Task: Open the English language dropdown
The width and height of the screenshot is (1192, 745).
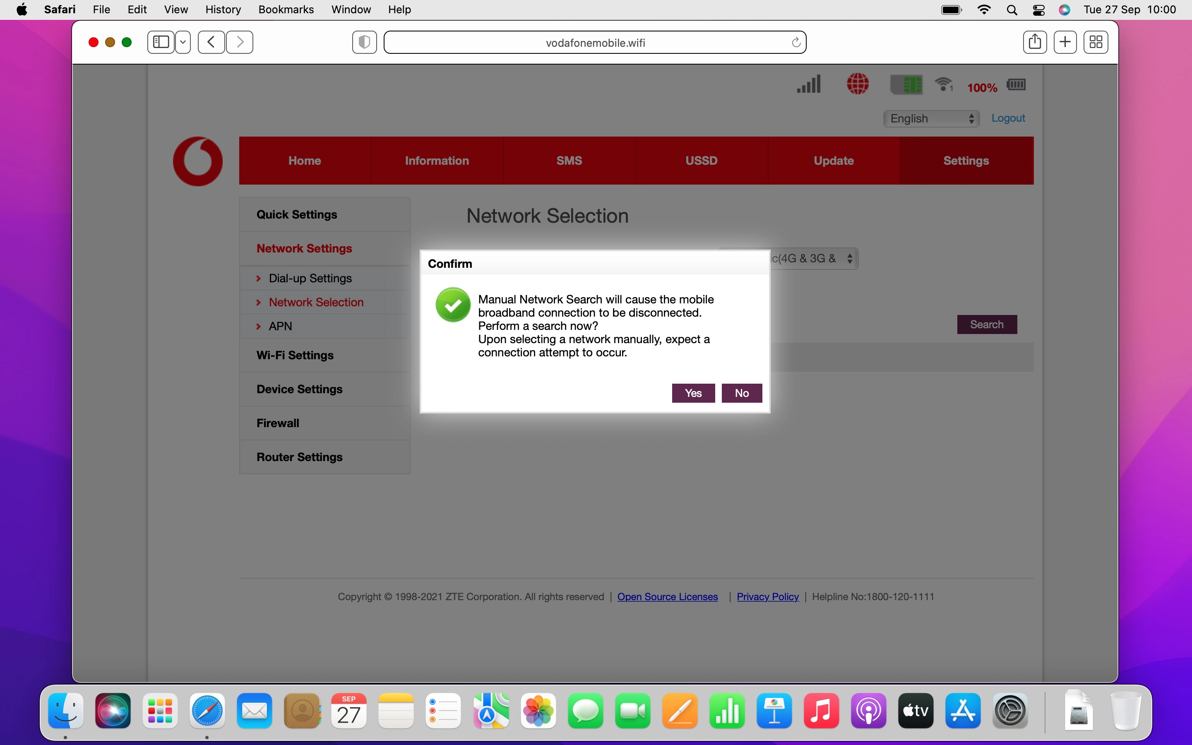Action: pyautogui.click(x=931, y=119)
